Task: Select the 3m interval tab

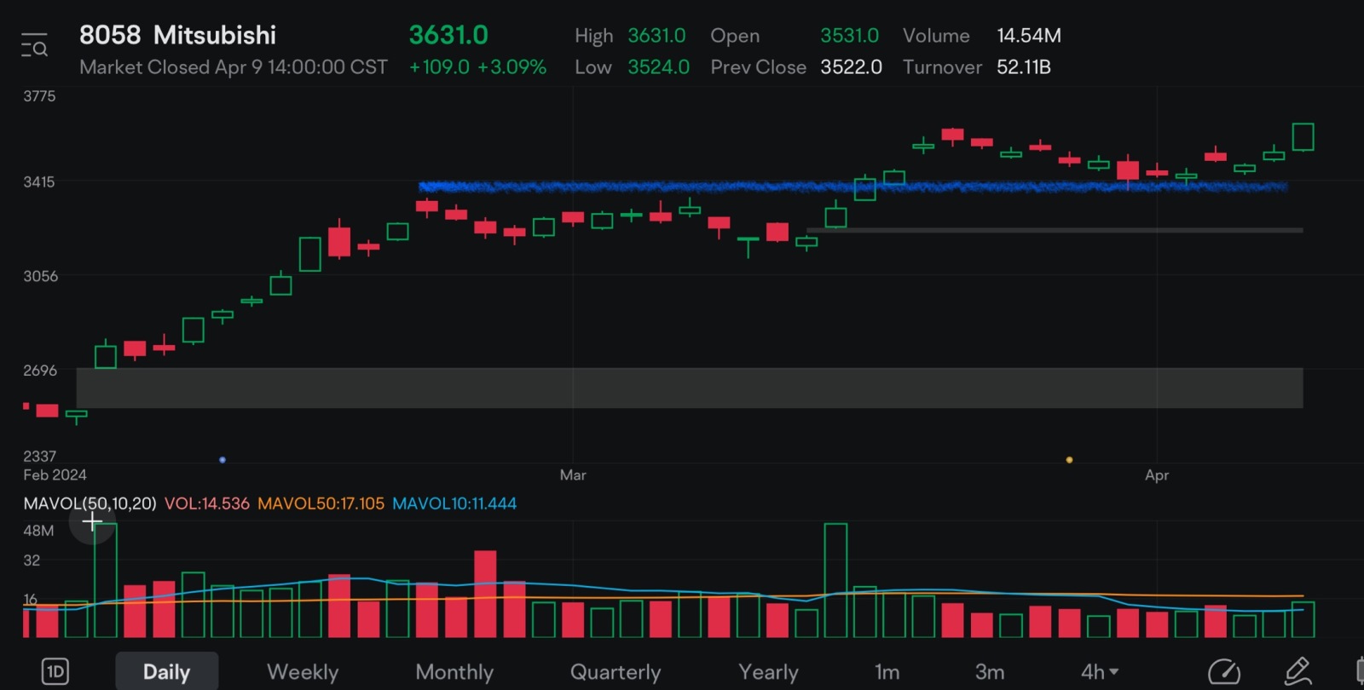Action: [990, 672]
